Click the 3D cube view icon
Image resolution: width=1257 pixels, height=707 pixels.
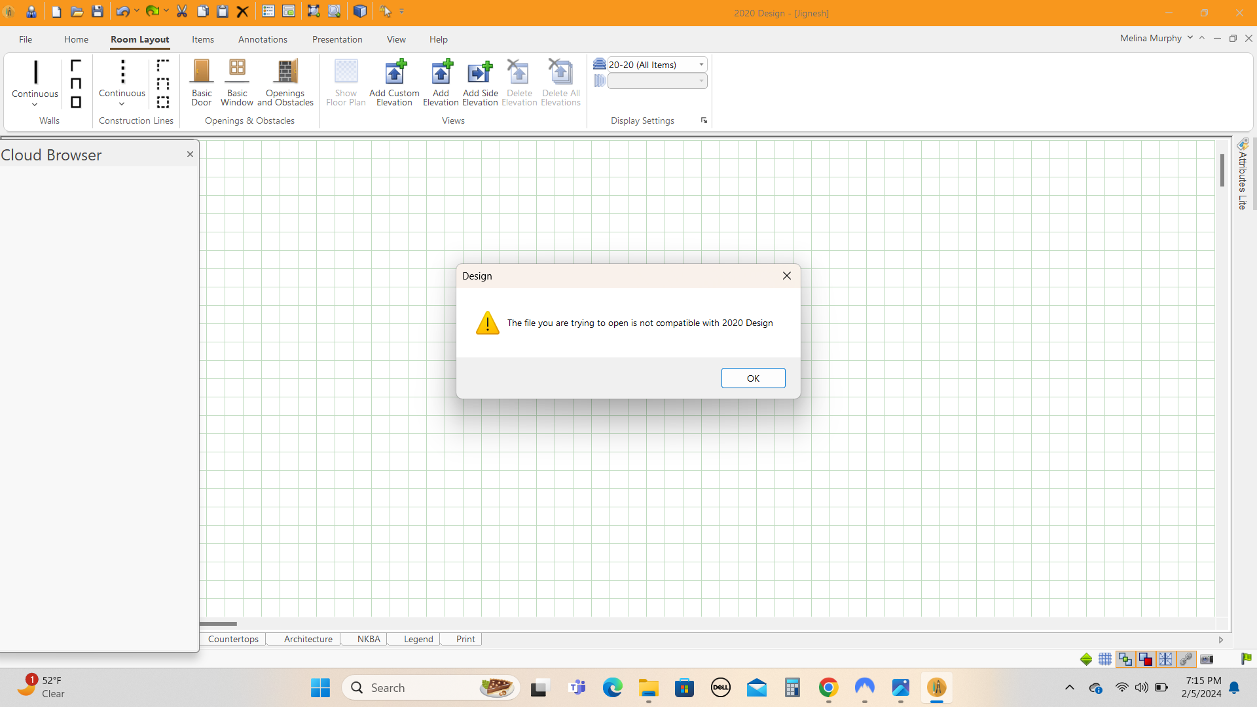(359, 12)
